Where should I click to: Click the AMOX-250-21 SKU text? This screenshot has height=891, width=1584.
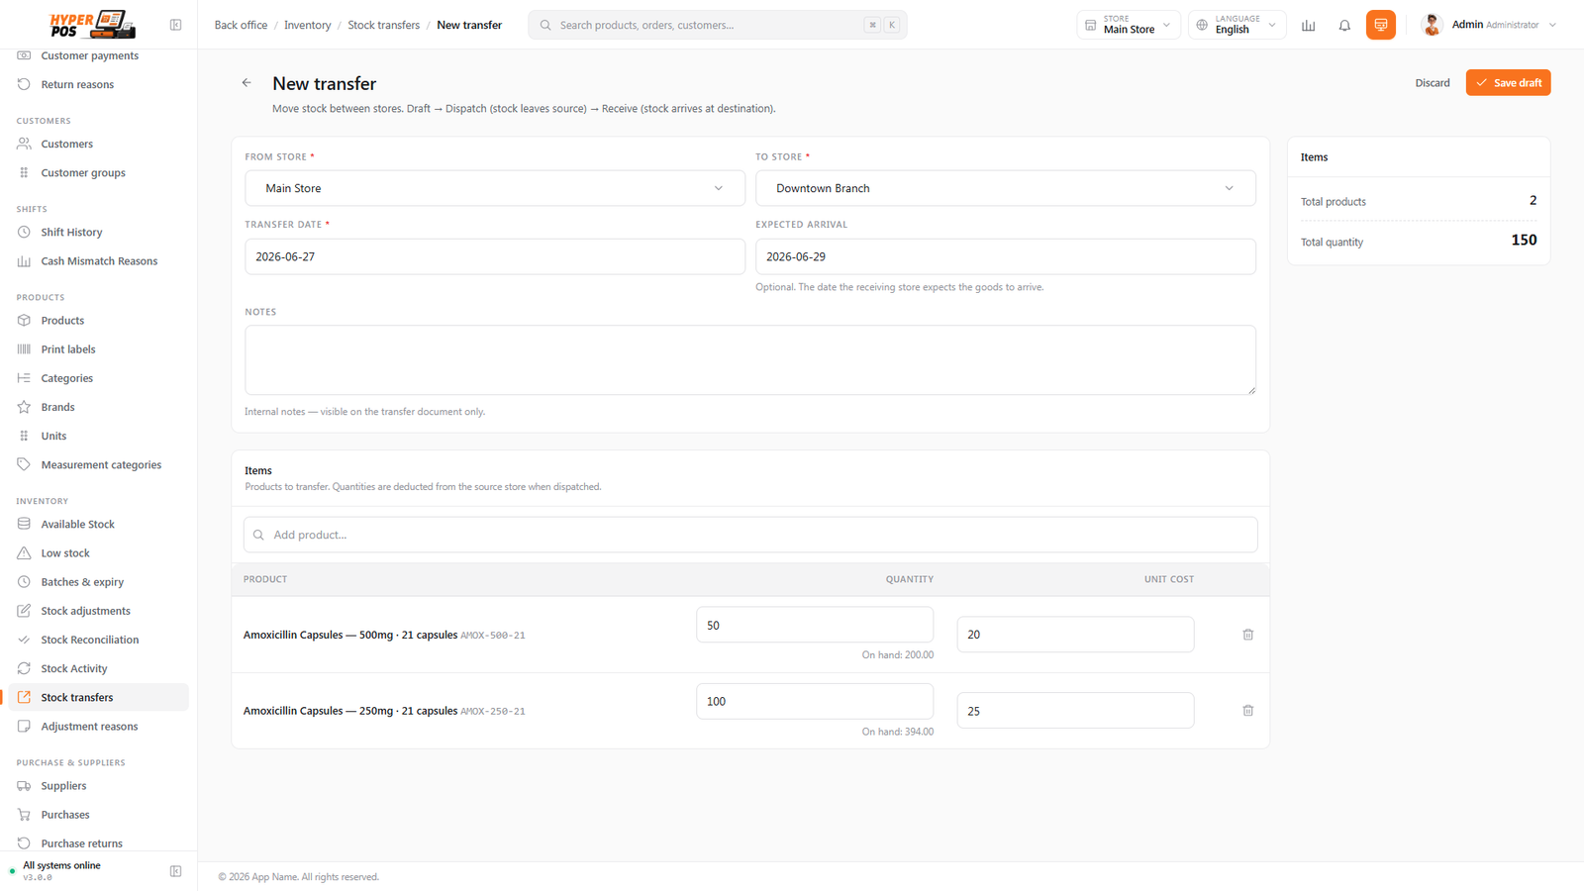(x=493, y=712)
